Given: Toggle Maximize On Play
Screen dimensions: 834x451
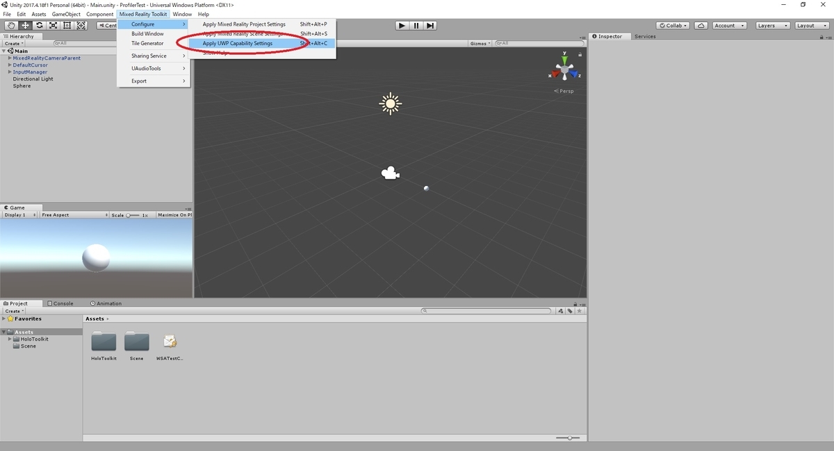Looking at the screenshot, I should point(174,215).
